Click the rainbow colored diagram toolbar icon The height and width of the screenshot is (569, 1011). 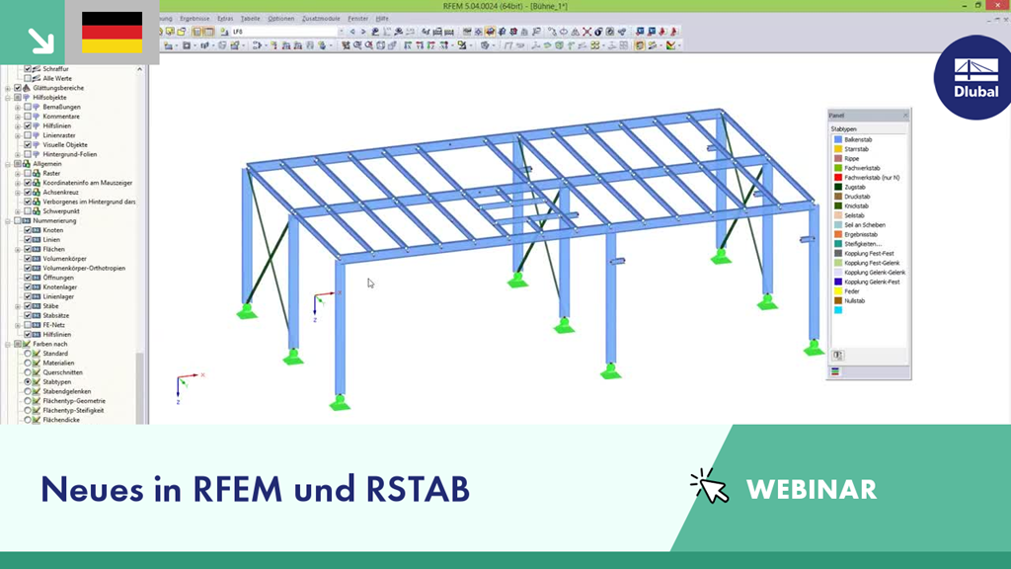click(671, 45)
